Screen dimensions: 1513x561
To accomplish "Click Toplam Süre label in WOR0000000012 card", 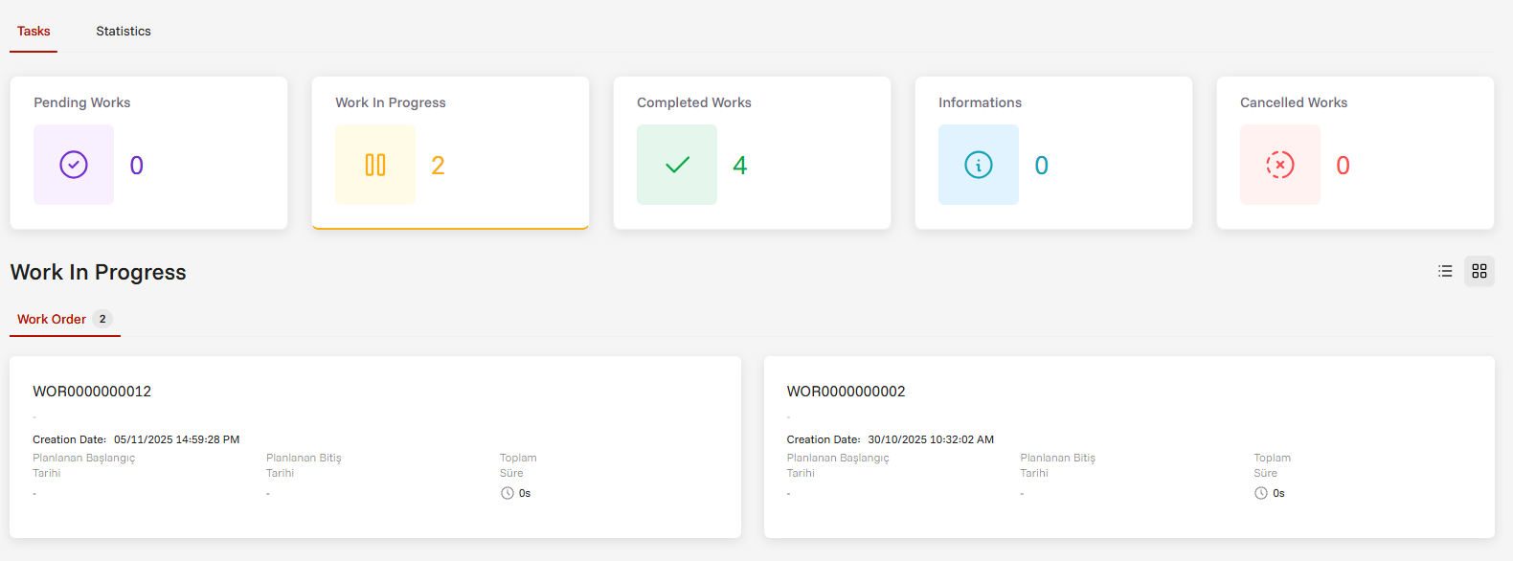I will click(x=518, y=465).
